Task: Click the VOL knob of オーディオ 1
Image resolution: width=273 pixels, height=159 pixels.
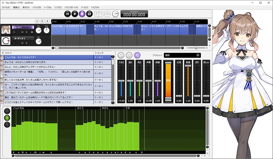Action: point(39,42)
